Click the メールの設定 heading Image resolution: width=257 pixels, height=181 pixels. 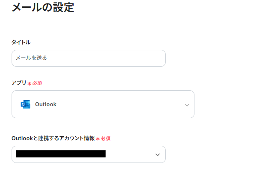(43, 7)
